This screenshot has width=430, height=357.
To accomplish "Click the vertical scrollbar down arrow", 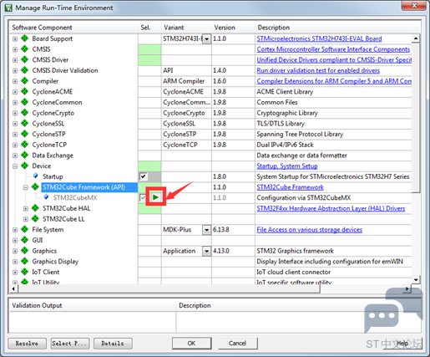I will pos(416,279).
